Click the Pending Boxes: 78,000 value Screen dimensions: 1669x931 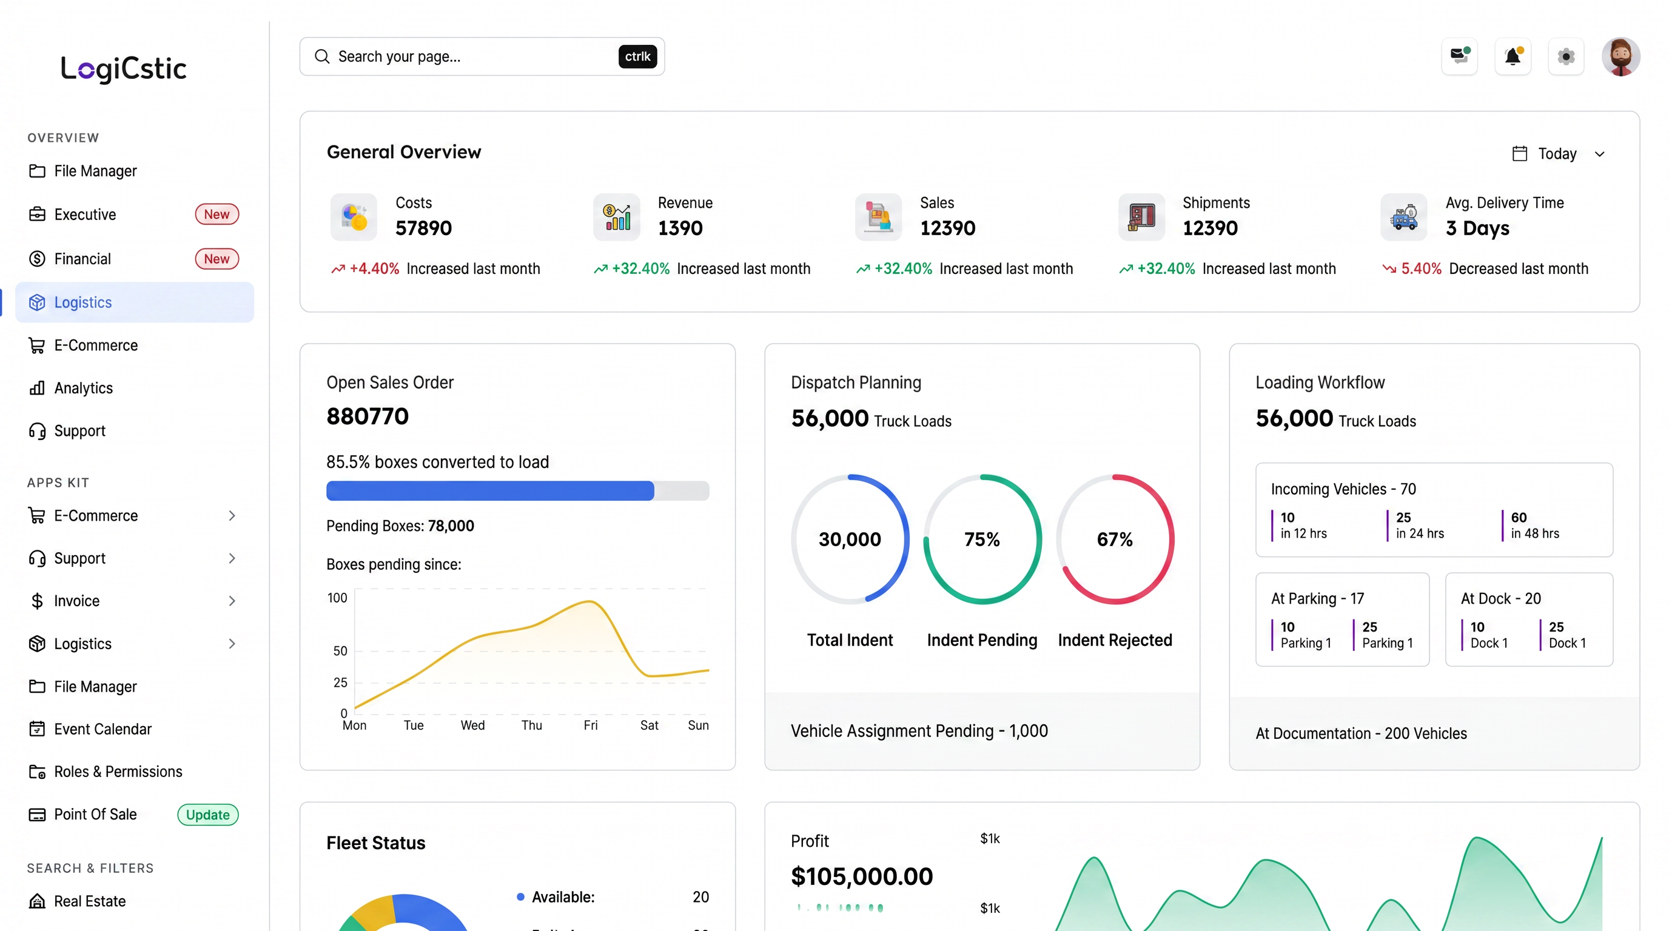coord(450,526)
